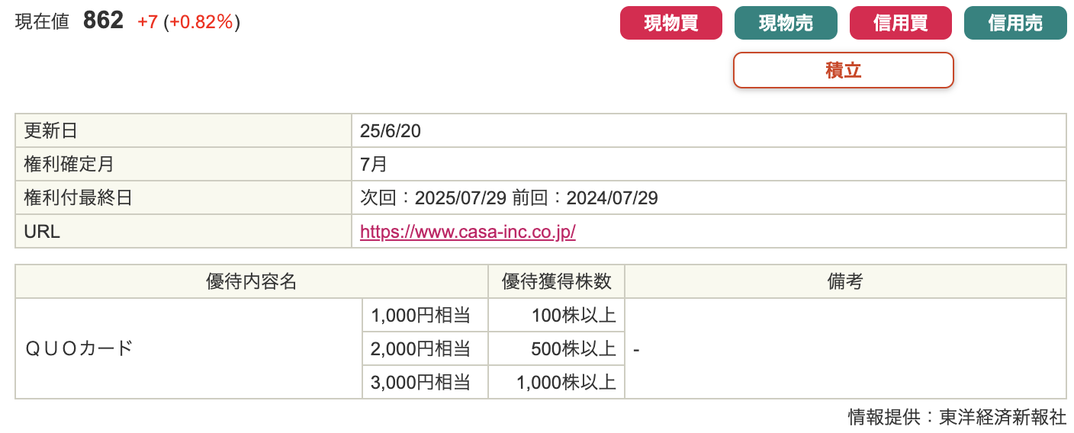
Task: Click the 1,000円相当 cell
Action: pyautogui.click(x=425, y=315)
